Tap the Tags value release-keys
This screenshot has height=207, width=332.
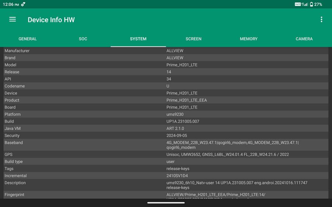(178, 169)
